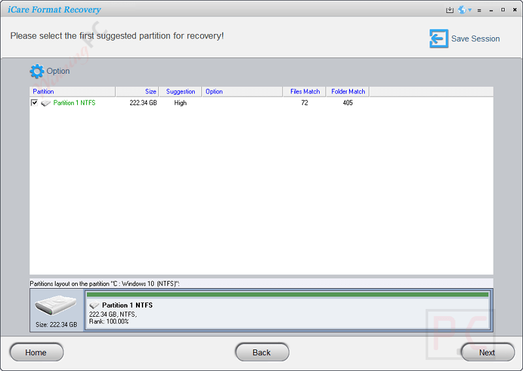The image size is (523, 371).
Task: Open the title bar menu icon
Action: 479,10
